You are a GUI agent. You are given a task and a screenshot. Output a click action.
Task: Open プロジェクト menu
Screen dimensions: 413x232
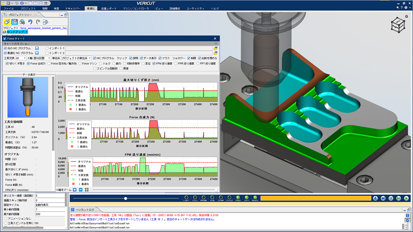[28, 8]
